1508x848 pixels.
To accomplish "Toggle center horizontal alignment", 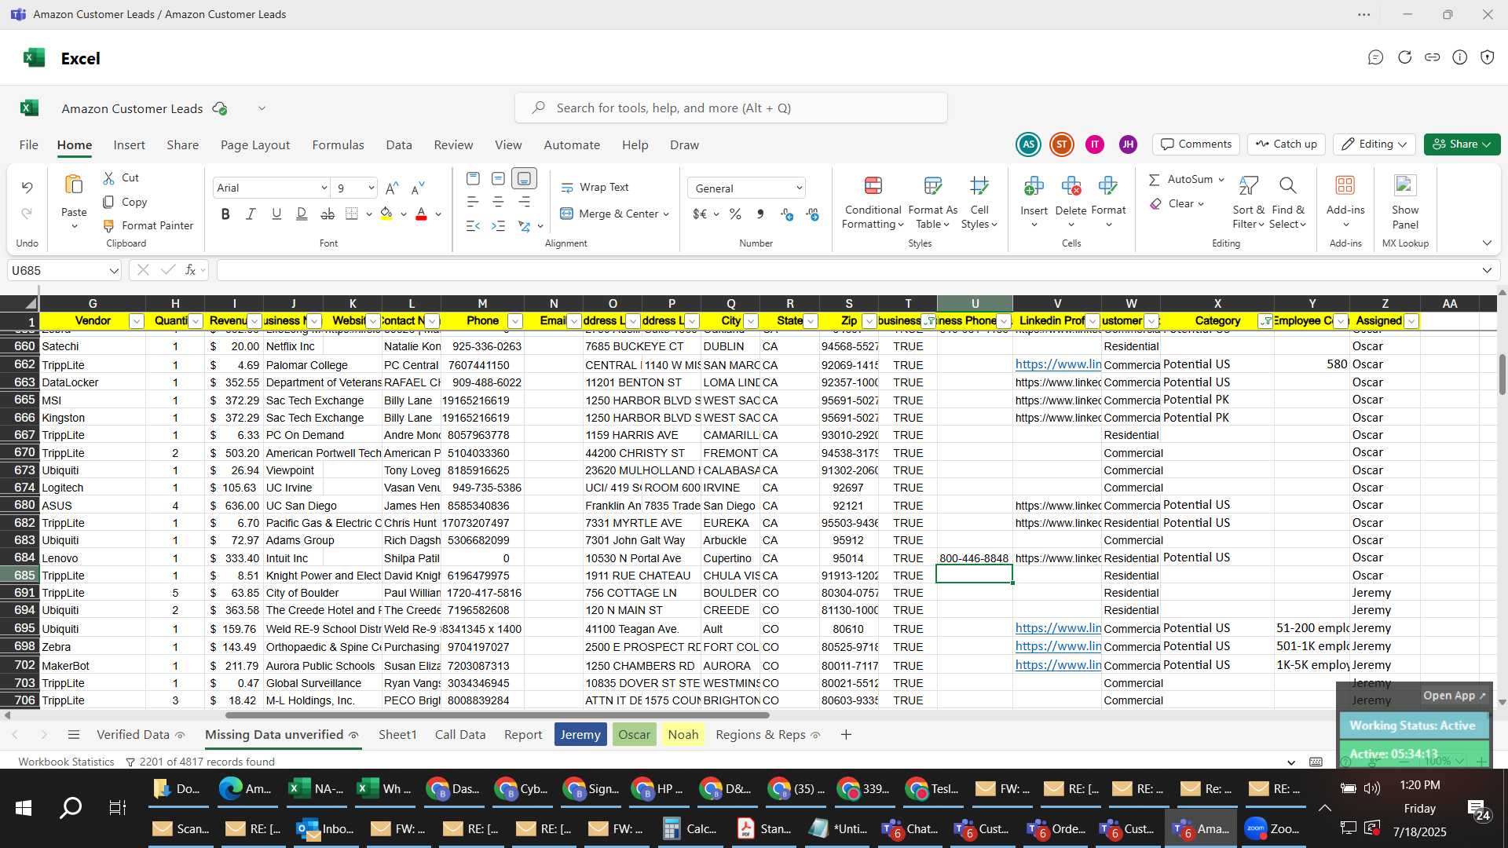I will click(498, 203).
